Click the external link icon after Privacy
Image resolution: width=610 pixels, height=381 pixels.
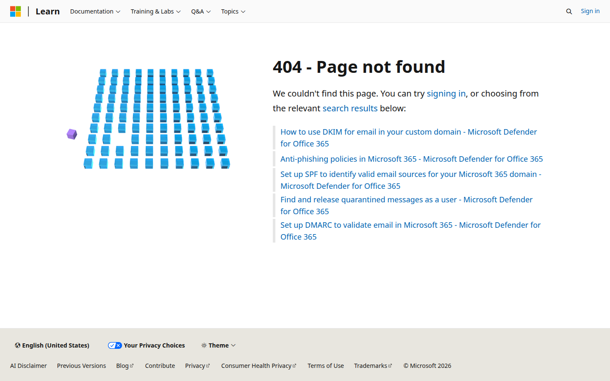pyautogui.click(x=208, y=365)
